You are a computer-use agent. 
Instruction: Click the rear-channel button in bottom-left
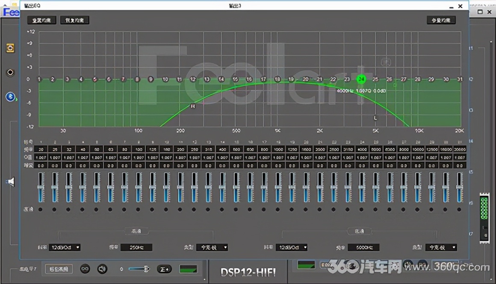click(58, 269)
